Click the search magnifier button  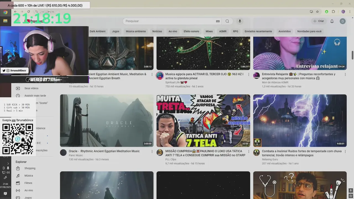point(227,21)
